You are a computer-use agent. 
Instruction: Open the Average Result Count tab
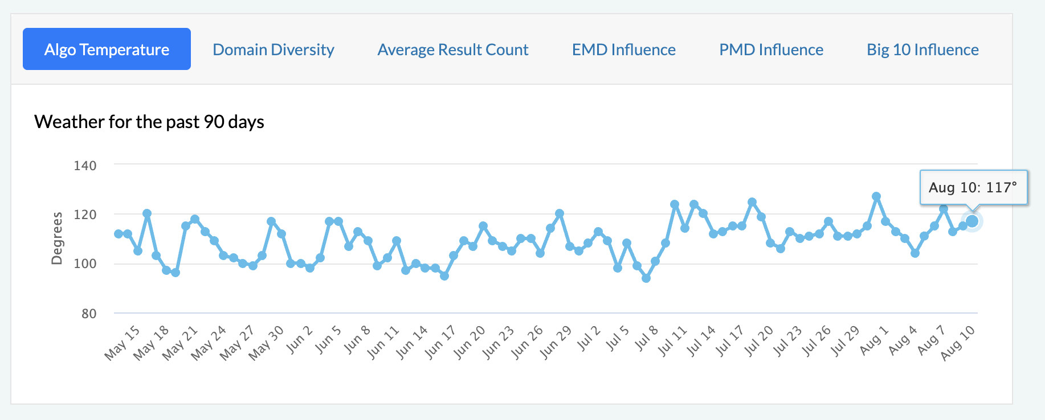pos(453,50)
